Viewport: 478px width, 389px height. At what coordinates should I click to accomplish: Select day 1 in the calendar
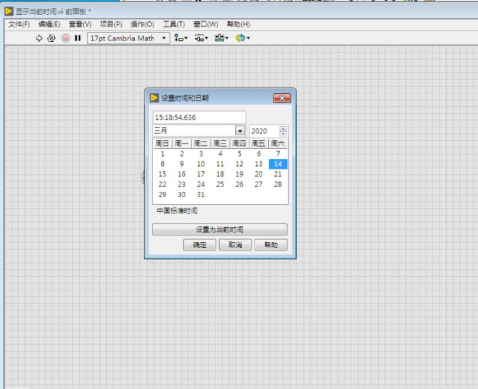coord(162,154)
